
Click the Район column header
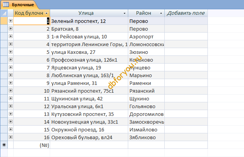coord(146,13)
